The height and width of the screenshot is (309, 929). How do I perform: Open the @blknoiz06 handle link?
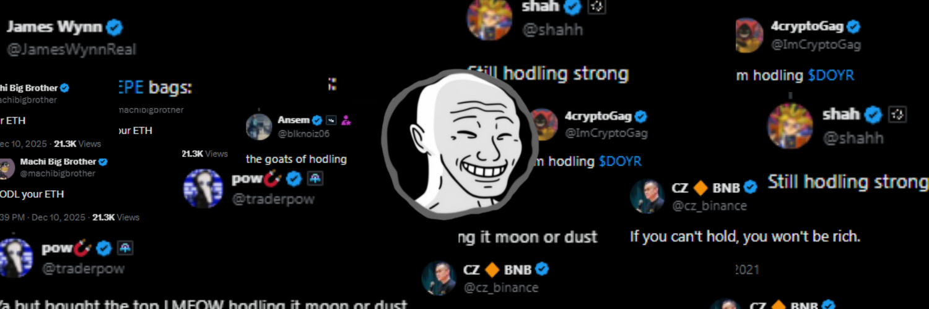(304, 133)
